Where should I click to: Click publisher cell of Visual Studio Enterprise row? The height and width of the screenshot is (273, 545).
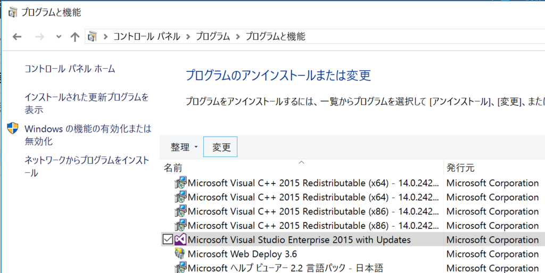tap(492, 240)
